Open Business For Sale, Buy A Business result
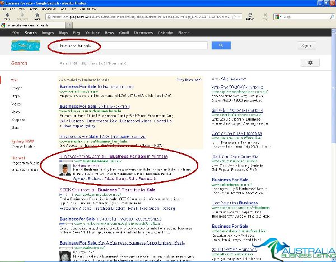 coord(122,243)
